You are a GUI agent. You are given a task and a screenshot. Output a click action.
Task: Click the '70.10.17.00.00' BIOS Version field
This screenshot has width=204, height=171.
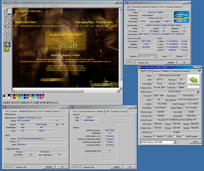(x=174, y=92)
